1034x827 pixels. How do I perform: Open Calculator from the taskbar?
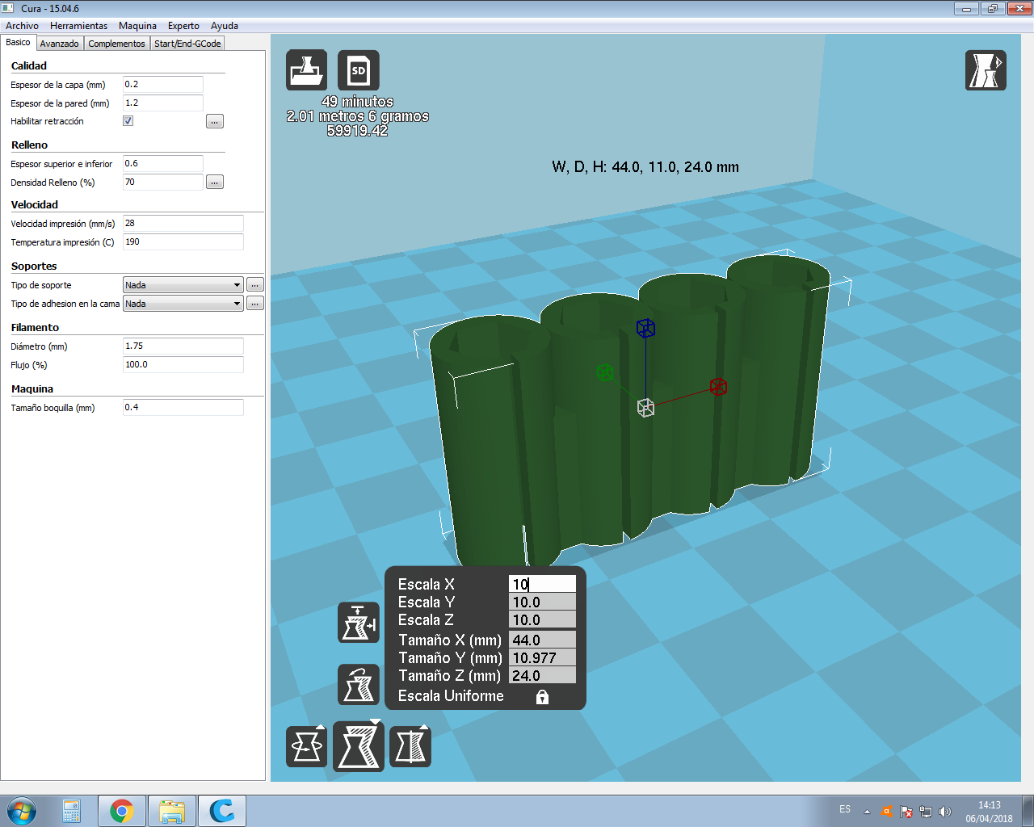[x=71, y=811]
